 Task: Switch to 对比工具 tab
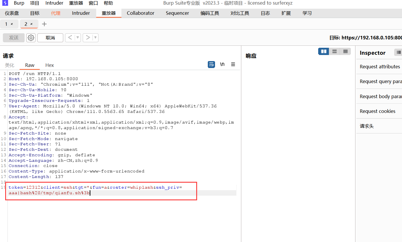click(x=240, y=13)
